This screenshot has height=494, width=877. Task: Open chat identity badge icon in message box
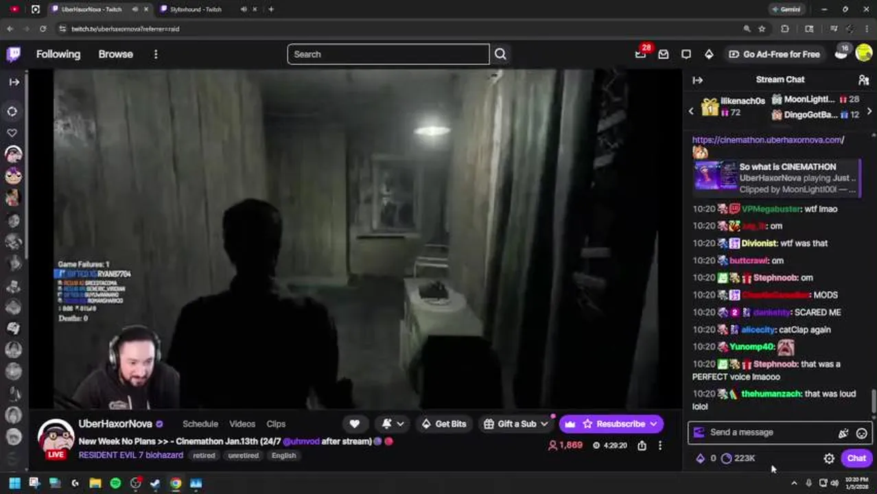coord(699,432)
